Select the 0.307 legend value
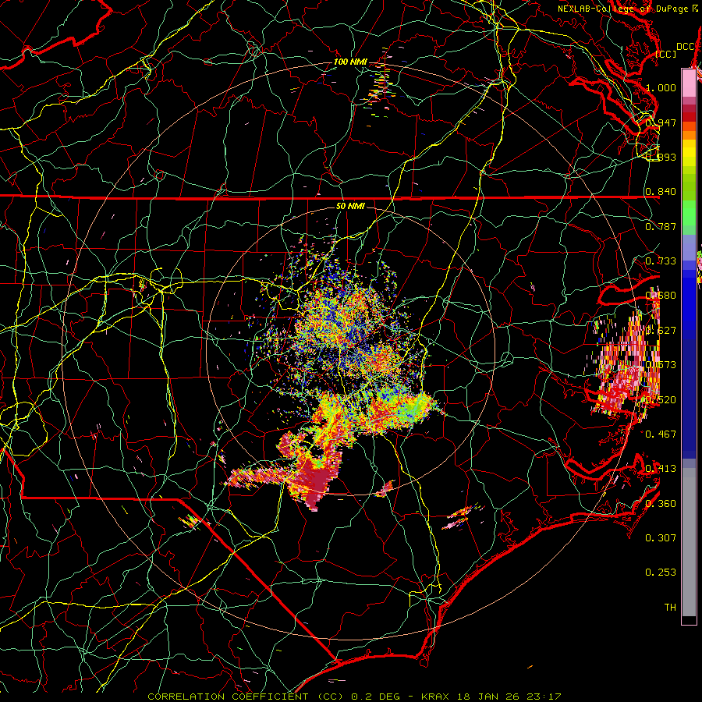 [661, 538]
